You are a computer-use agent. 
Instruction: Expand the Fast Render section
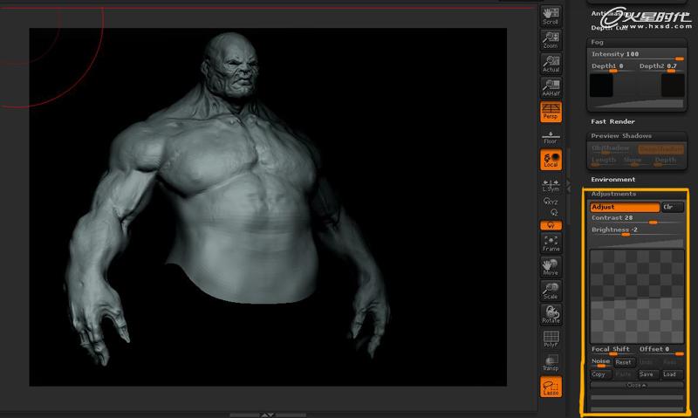[612, 121]
